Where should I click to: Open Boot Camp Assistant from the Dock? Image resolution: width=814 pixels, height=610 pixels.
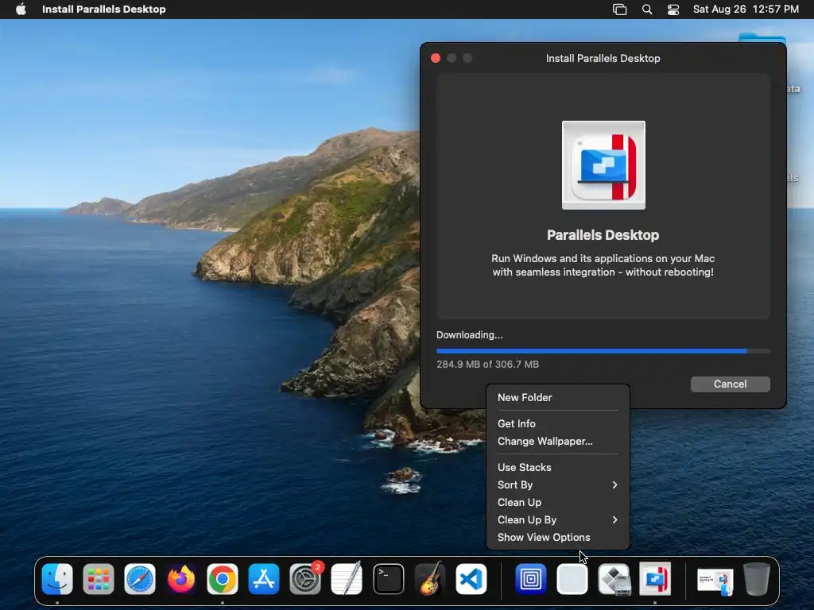614,579
